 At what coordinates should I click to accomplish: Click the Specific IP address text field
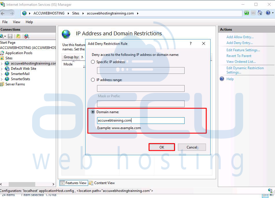pyautogui.click(x=141, y=70)
